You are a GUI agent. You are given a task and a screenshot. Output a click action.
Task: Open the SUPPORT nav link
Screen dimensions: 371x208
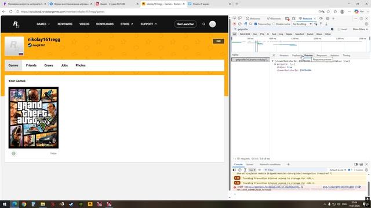coord(148,24)
